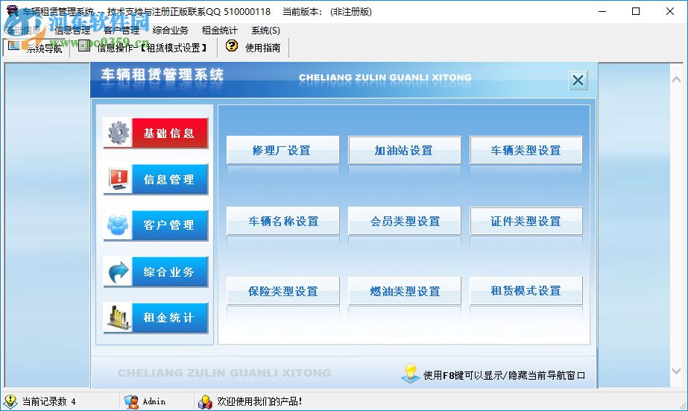
Task: Click the 欢迎使用我们的产品! status text
Action: coord(259,401)
